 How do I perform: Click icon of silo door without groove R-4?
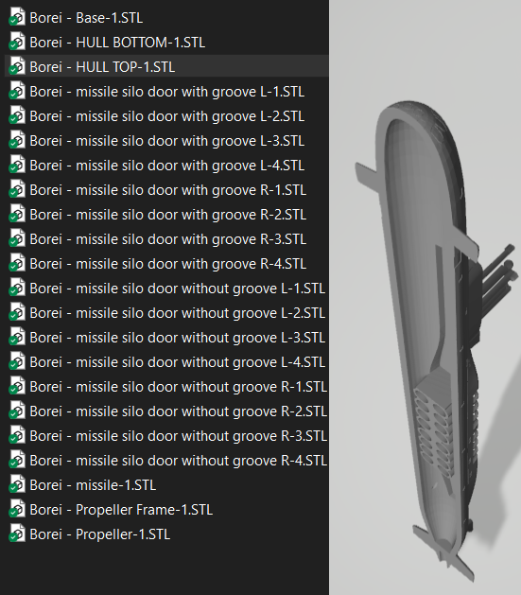click(17, 461)
